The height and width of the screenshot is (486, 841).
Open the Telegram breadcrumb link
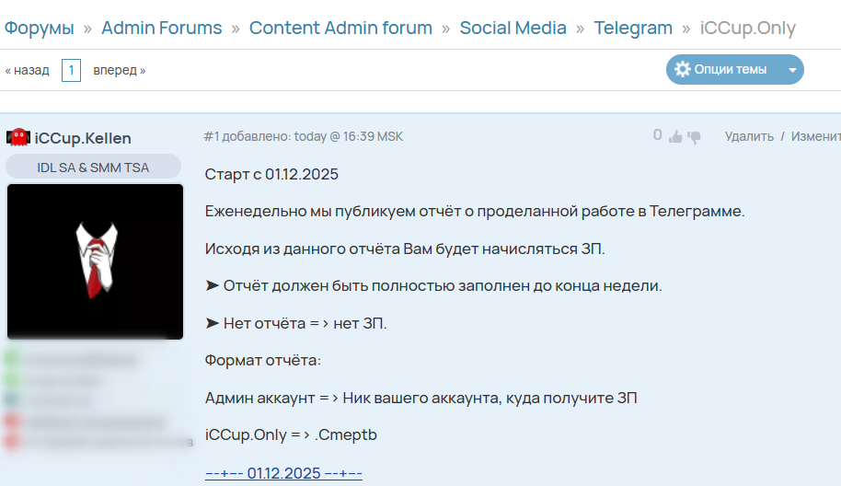[x=633, y=28]
